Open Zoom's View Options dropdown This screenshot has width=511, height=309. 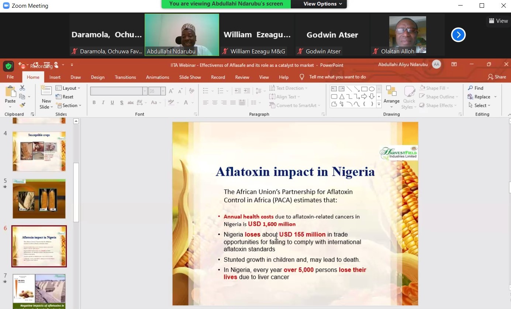pyautogui.click(x=322, y=4)
